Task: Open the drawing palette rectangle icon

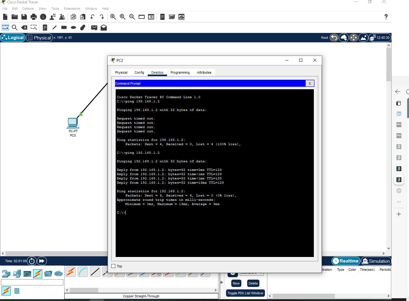Action: click(142, 17)
